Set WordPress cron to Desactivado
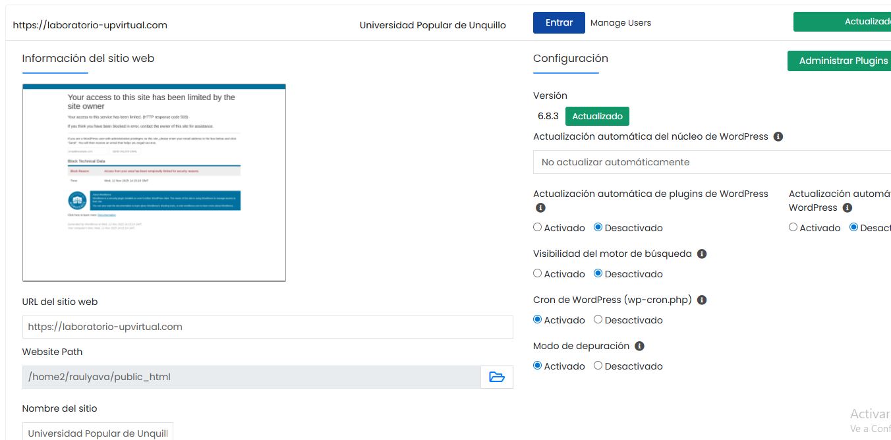891x440 pixels. coord(598,319)
